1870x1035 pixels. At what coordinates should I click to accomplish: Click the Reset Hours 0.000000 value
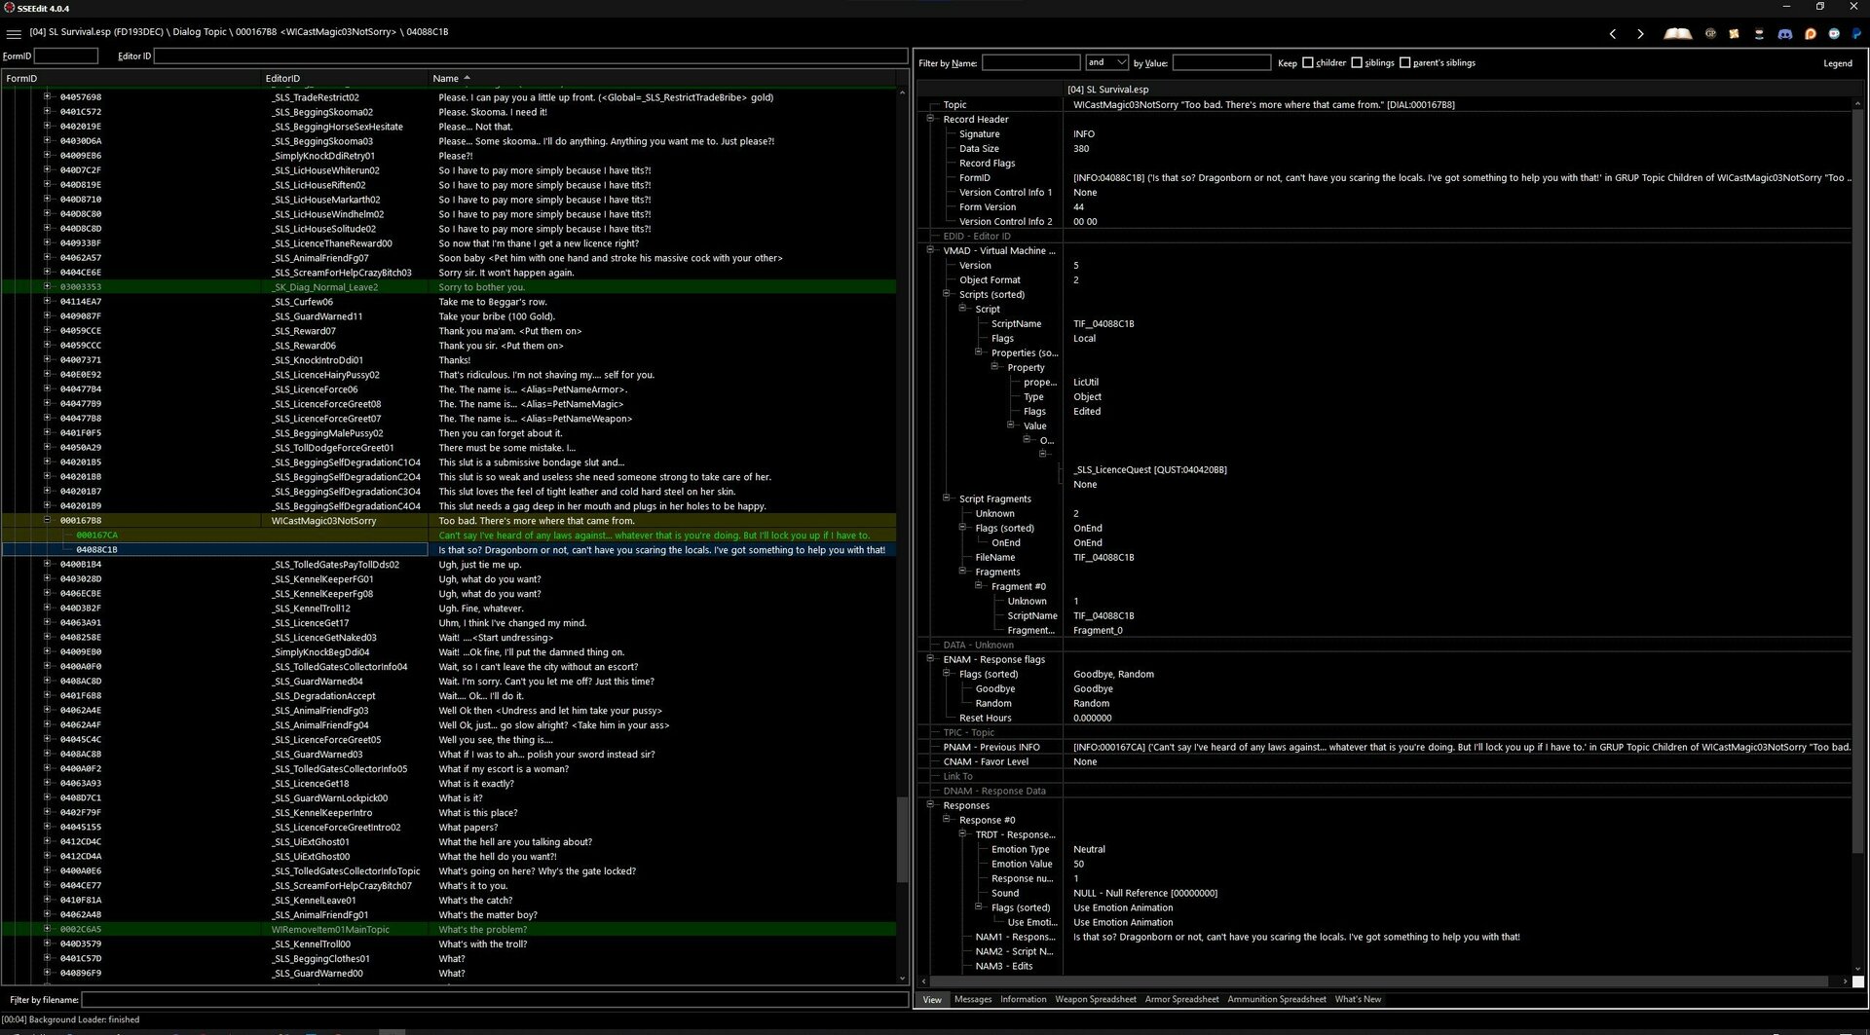pos(1092,719)
